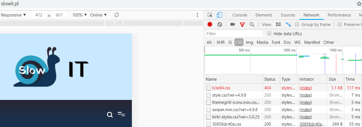Screen dimensions: 362x127
Task: Open the 100% zoom dropdown
Action: [80, 15]
